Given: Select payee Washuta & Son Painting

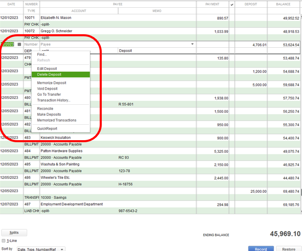Looking at the screenshot, I should click(x=60, y=164).
